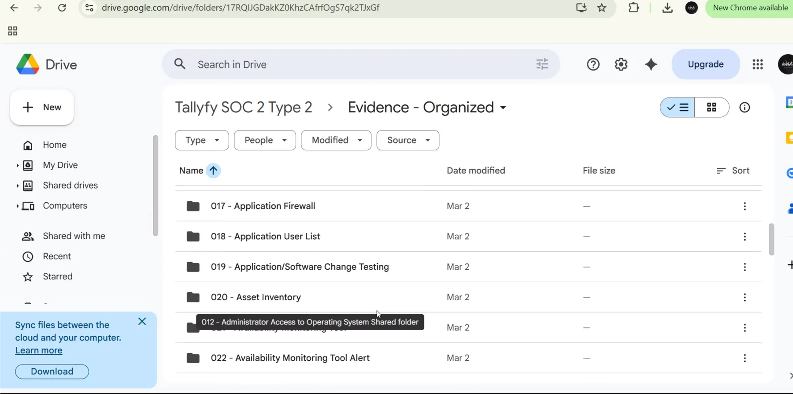Open site information icon in address bar
This screenshot has height=394, width=793.
89,7
